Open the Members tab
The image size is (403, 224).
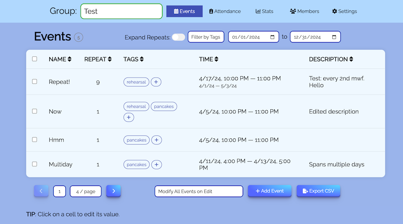[x=304, y=11]
